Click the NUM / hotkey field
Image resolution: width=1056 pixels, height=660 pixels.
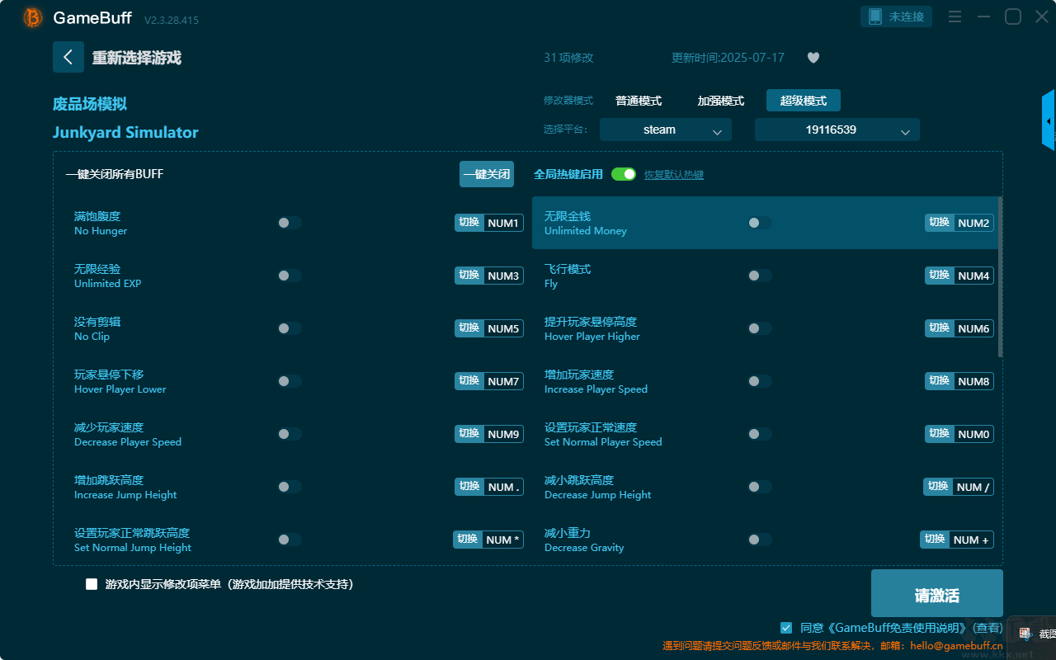(x=973, y=487)
